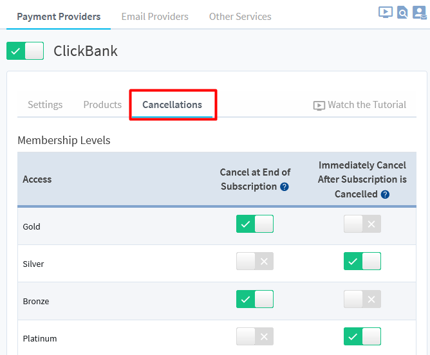Image resolution: width=430 pixels, height=355 pixels.
Task: Enable Immediately Cancel for Gold
Action: tap(362, 224)
